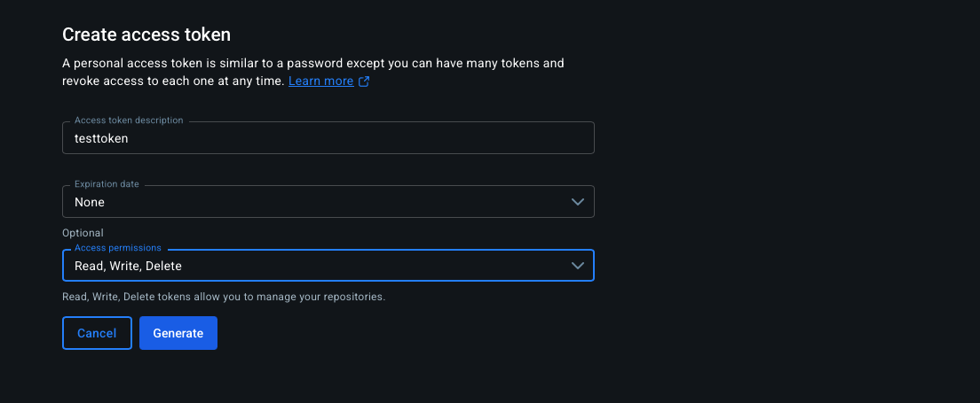
Task: Focus the Access token description field
Action: [328, 138]
